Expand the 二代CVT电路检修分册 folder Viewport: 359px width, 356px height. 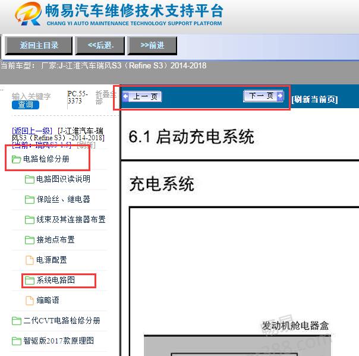point(62,320)
